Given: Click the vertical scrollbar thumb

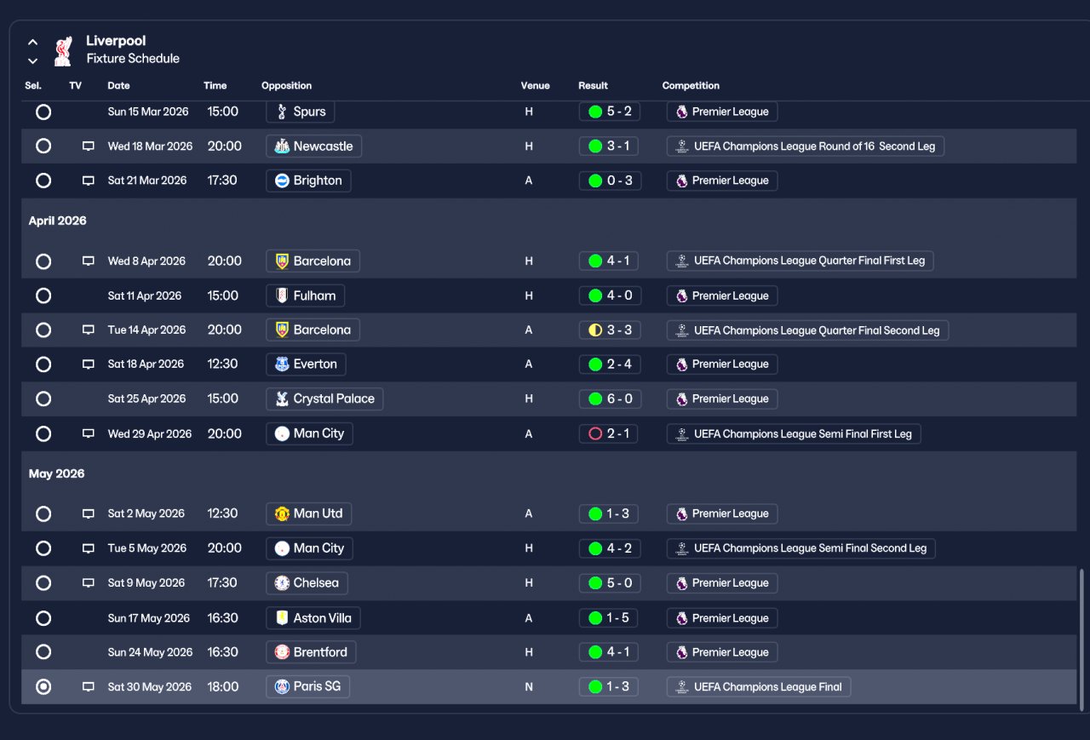Looking at the screenshot, I should [1082, 635].
